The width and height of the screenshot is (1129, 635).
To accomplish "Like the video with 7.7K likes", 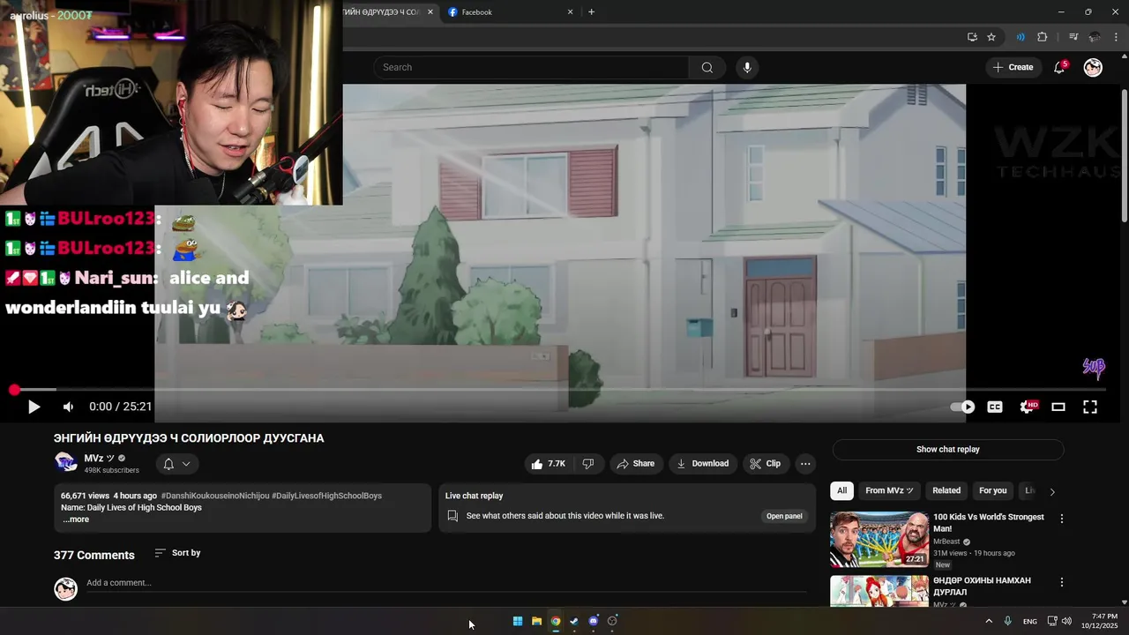I will pos(548,463).
